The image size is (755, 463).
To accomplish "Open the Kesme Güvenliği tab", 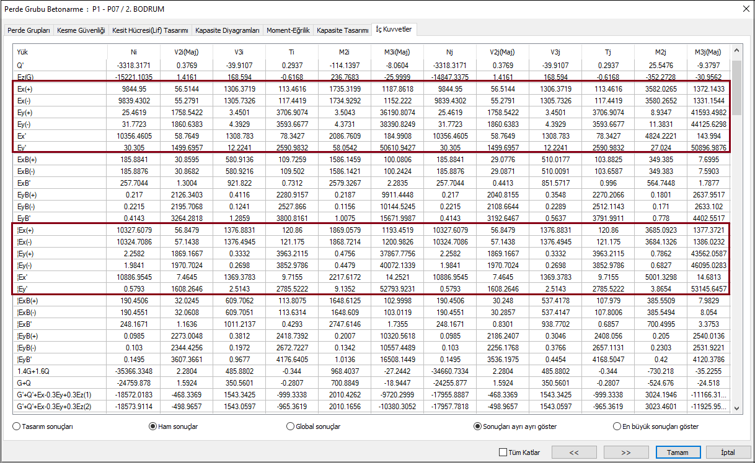I will (x=81, y=30).
